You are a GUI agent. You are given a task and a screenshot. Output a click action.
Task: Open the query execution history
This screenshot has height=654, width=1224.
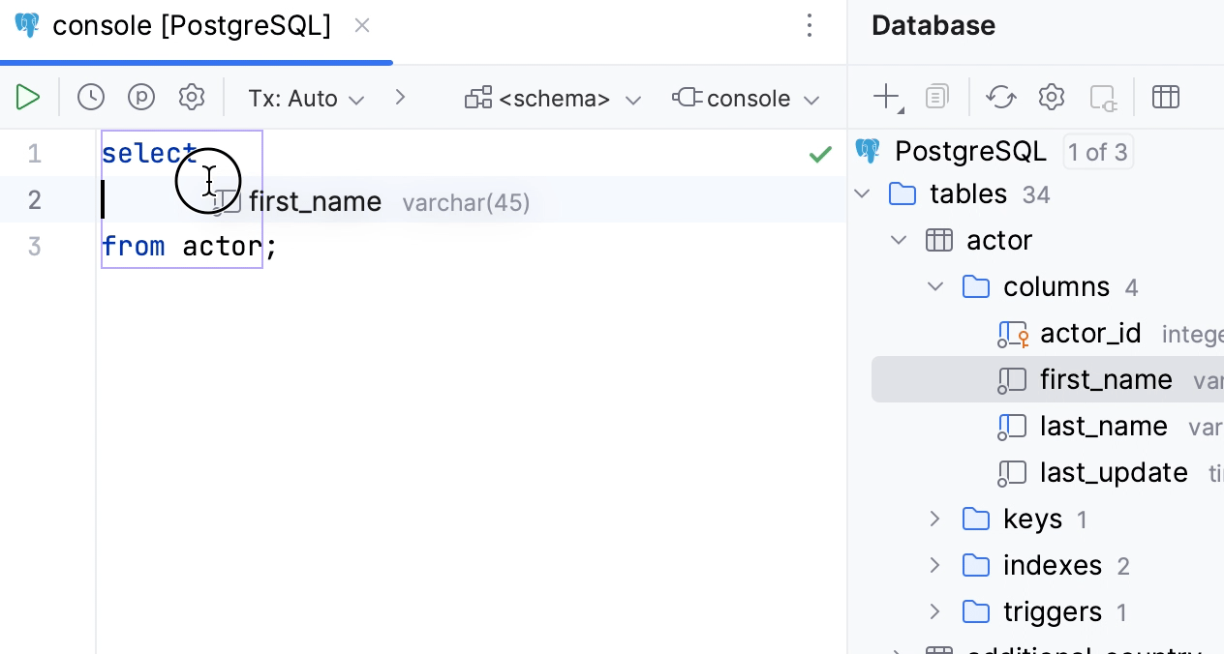click(90, 97)
